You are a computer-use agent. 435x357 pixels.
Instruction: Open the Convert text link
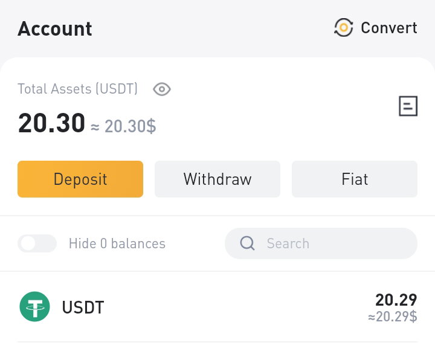389,28
